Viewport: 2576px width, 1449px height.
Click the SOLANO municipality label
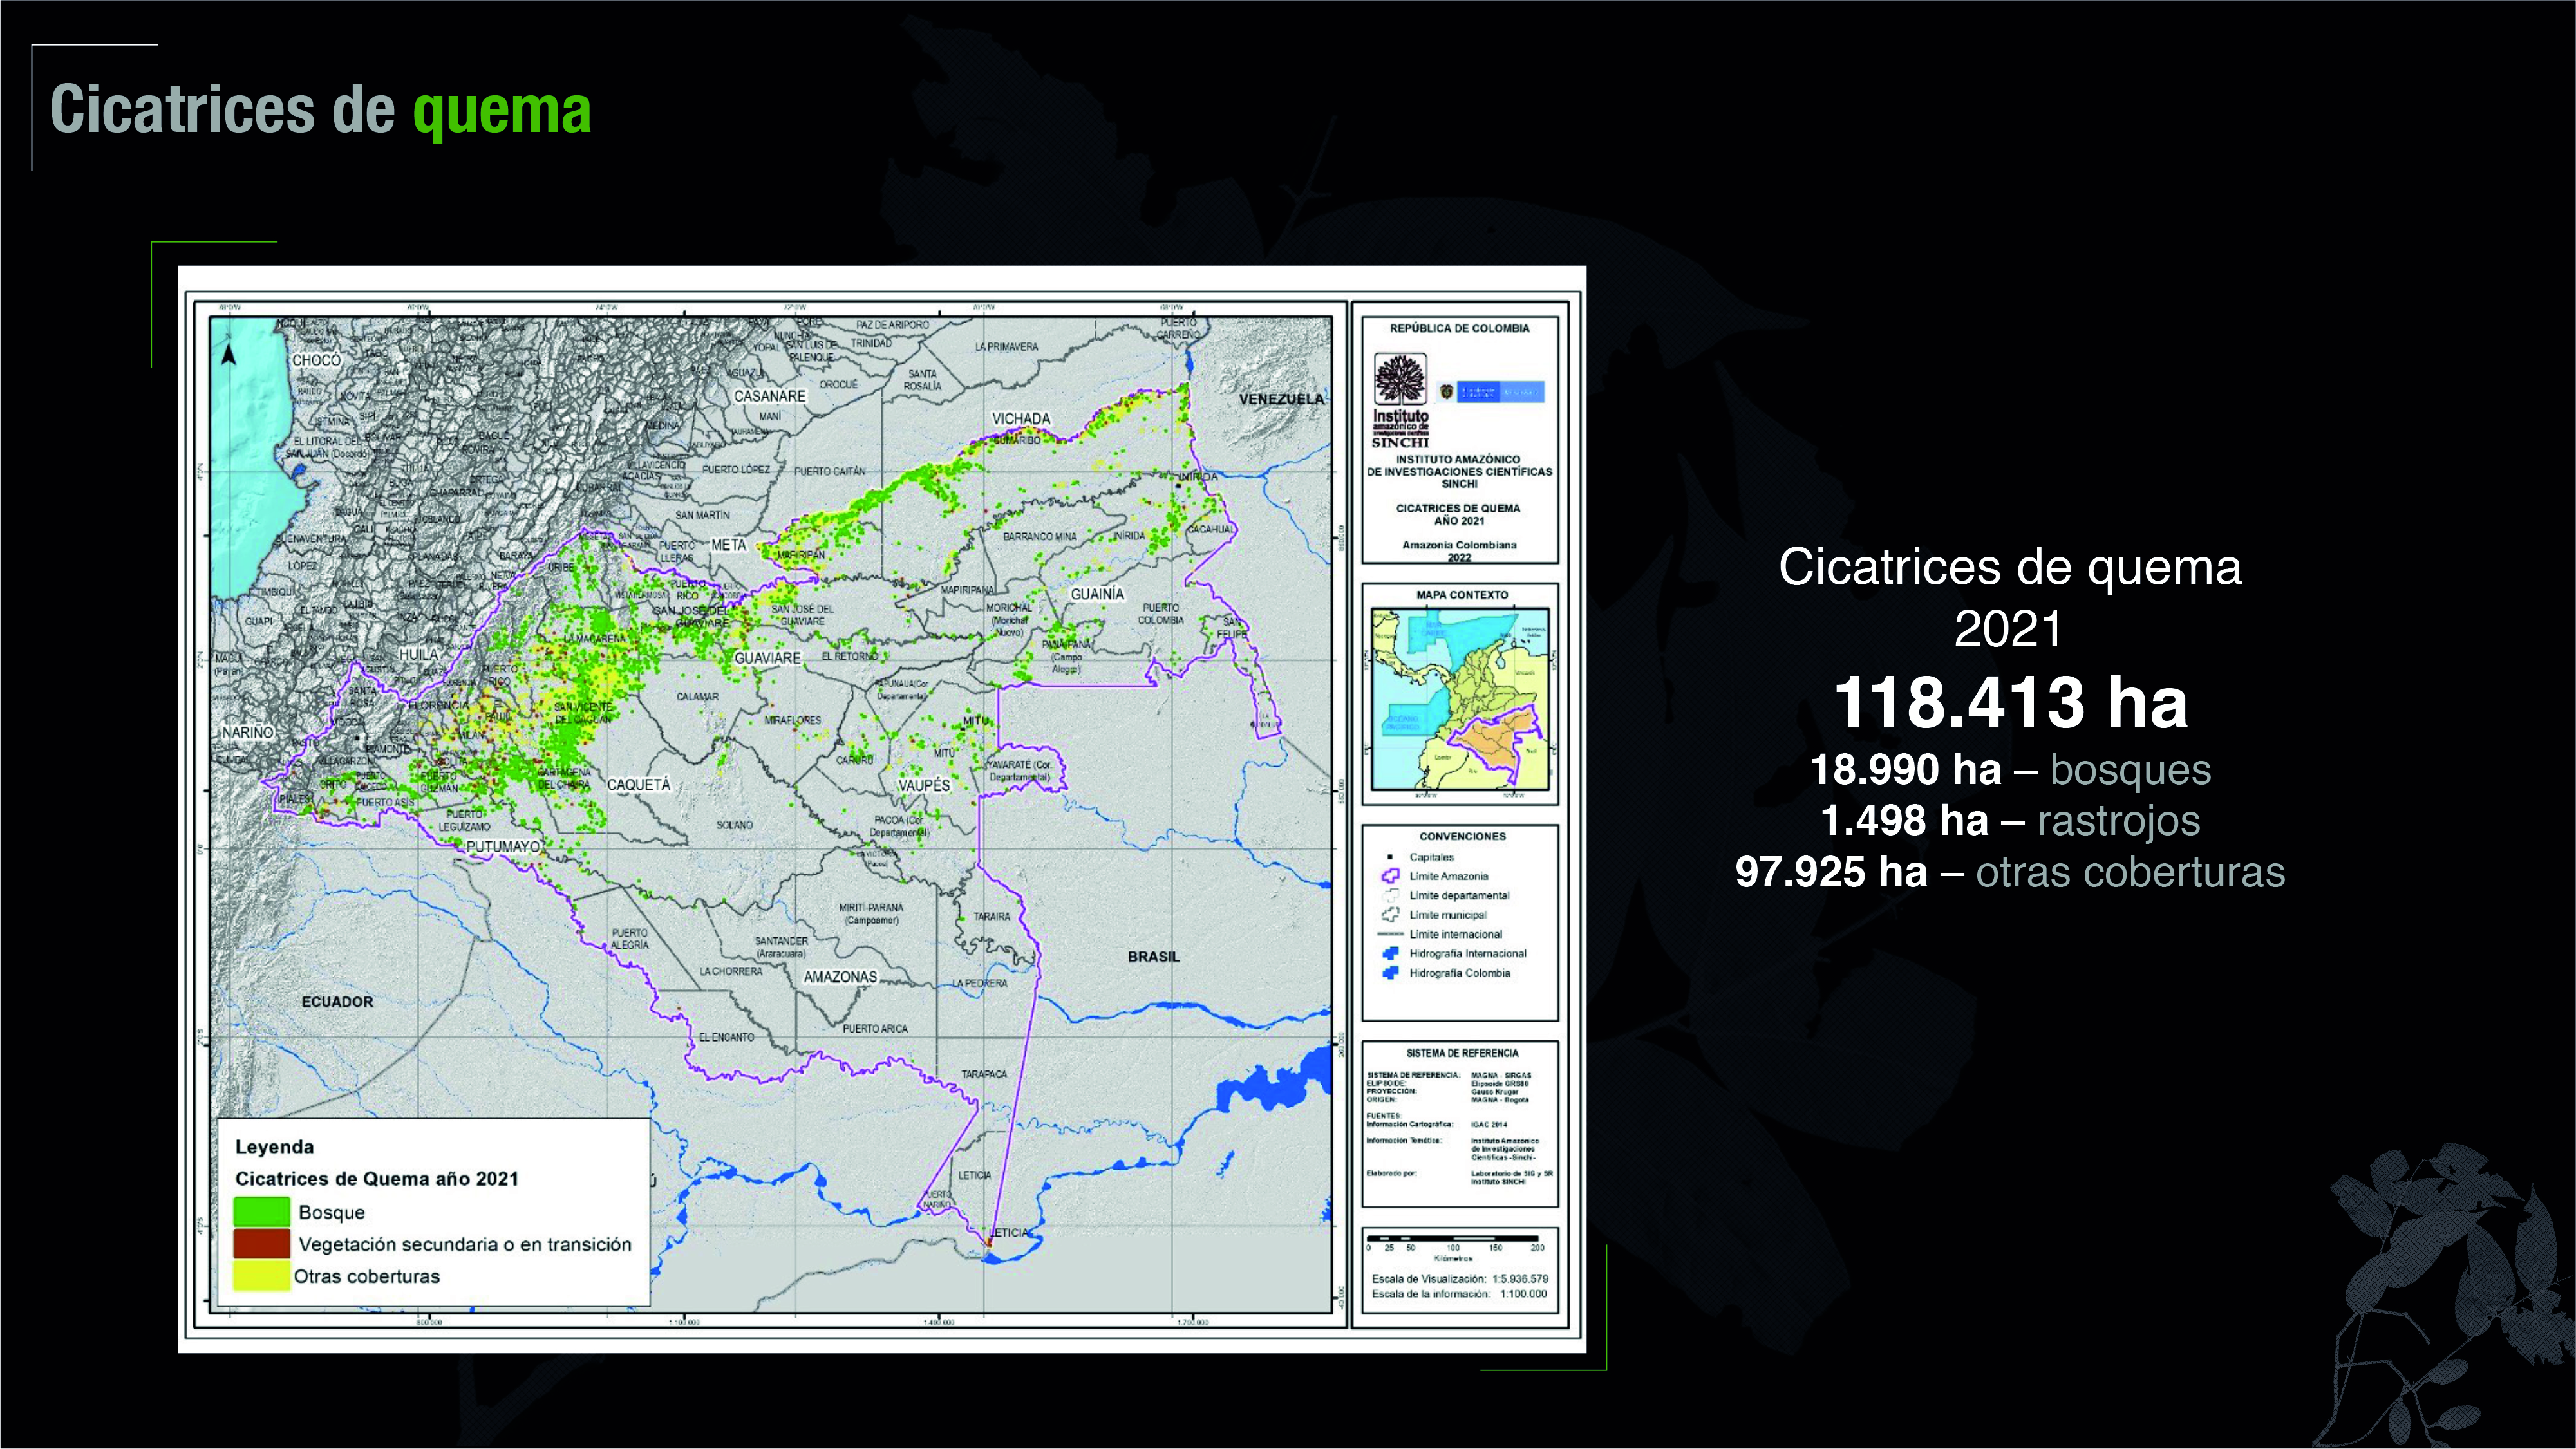(734, 825)
